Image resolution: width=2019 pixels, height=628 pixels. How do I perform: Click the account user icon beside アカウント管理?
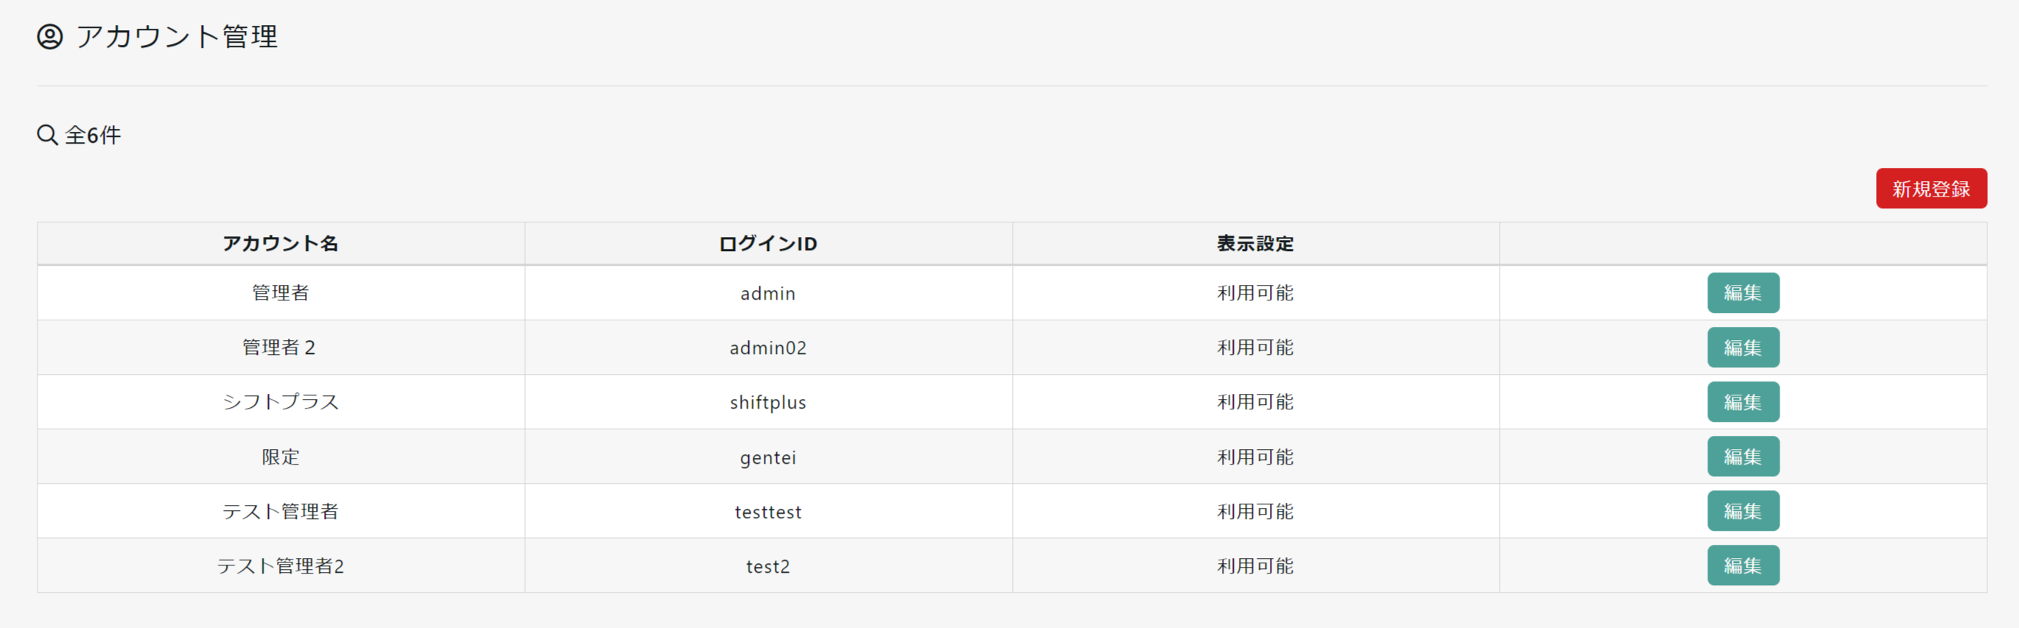(50, 37)
